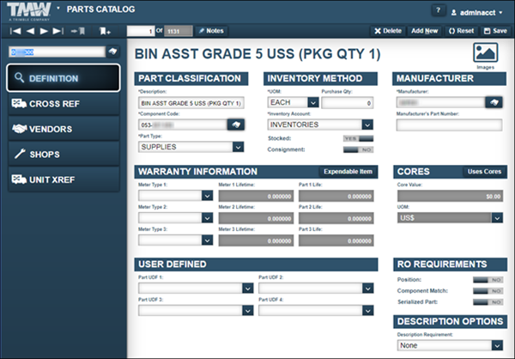Open the Part Type dropdown
Screen dimensions: 515x359
point(238,147)
